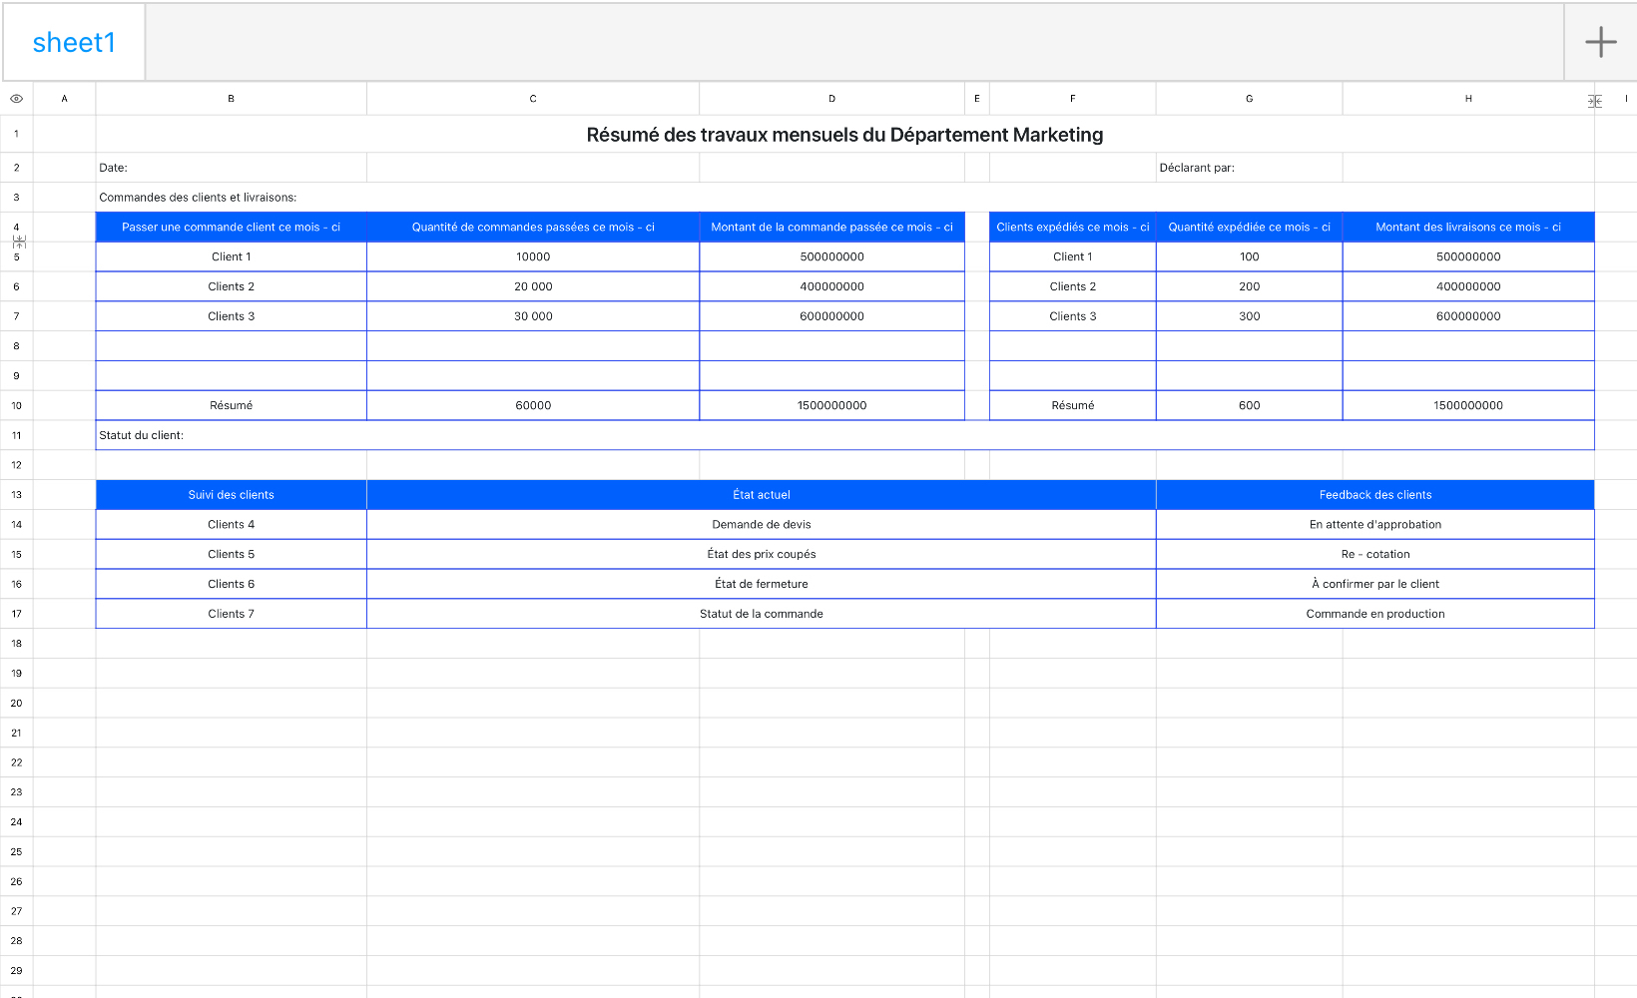Screen dimensions: 1637x998
Task: Click header 'Quantité expédiée ce mois - ci'
Action: point(1249,228)
